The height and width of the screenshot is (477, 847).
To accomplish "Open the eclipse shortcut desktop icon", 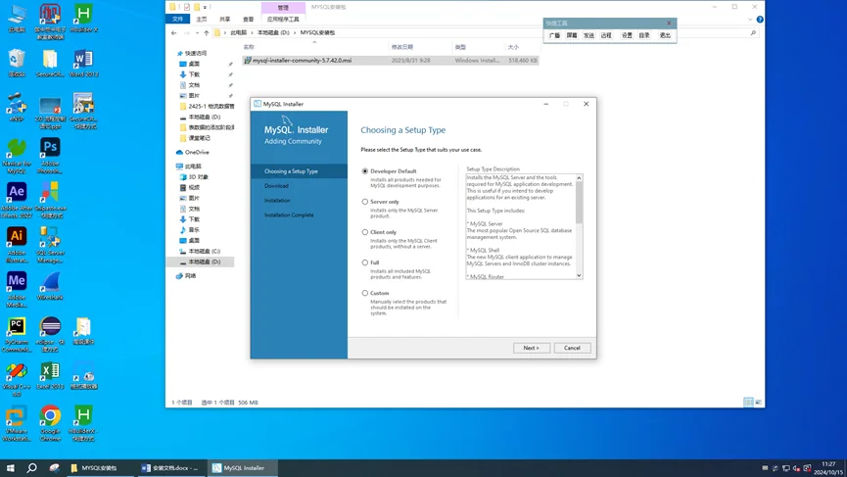I will [50, 334].
